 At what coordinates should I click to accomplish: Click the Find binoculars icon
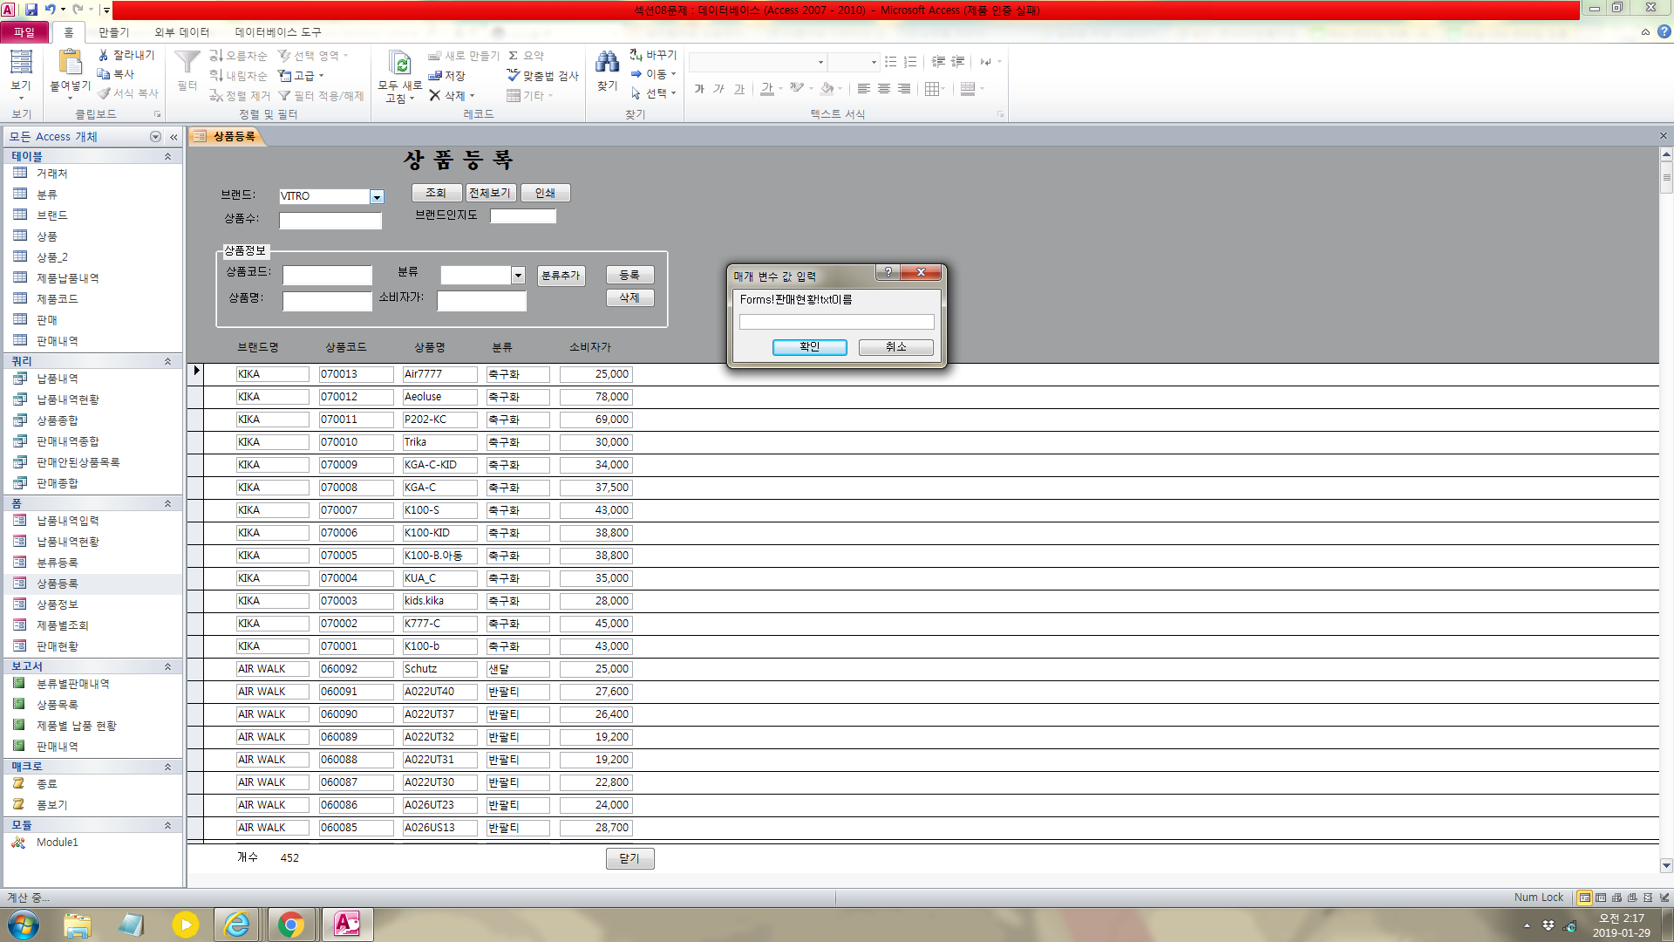607,63
